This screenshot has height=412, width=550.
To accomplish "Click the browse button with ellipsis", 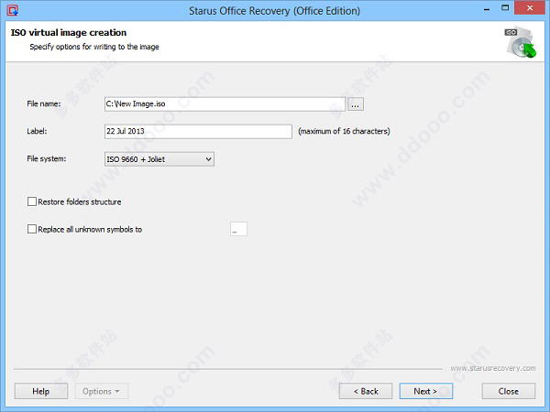I will (356, 104).
